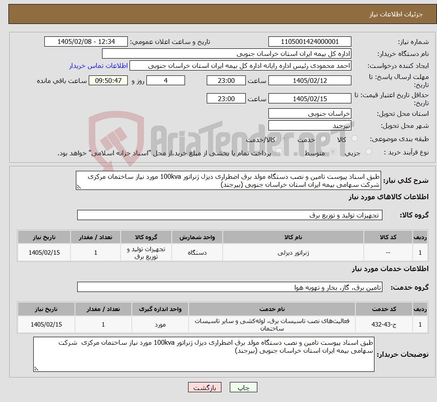Click the service name فعالیت‌های نصب تاسیسات cell

[272, 324]
